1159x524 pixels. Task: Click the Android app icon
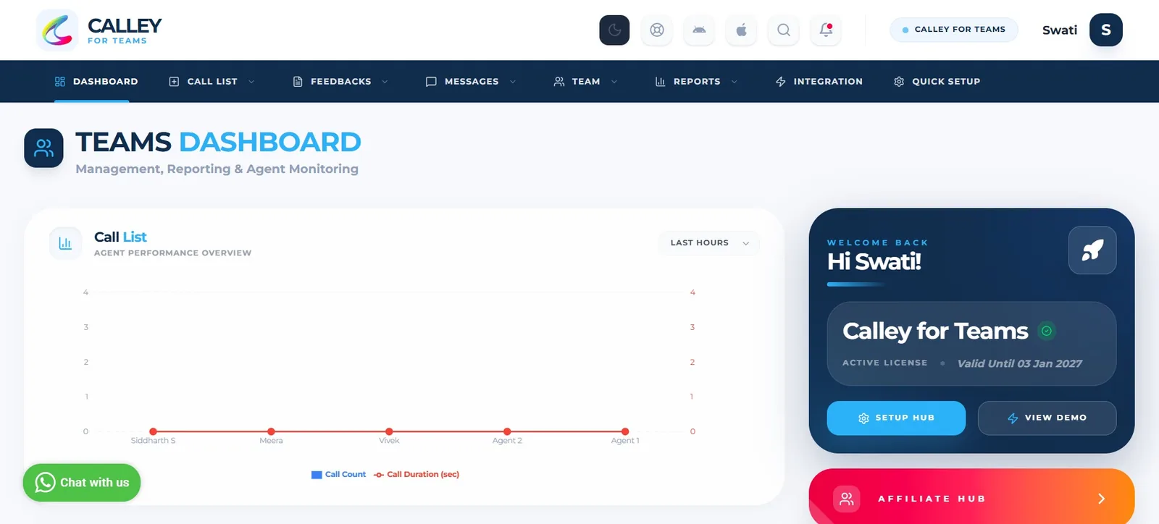click(x=699, y=30)
